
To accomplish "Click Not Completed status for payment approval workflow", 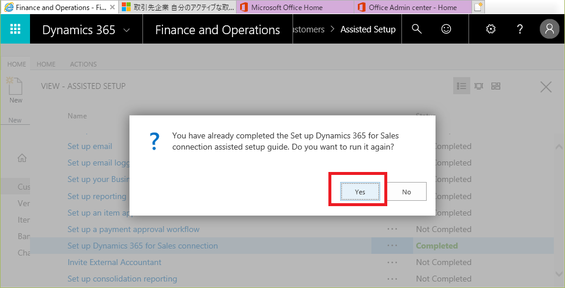I will pyautogui.click(x=444, y=229).
